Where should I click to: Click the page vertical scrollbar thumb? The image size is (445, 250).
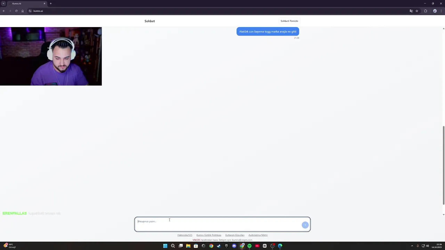(x=443, y=165)
